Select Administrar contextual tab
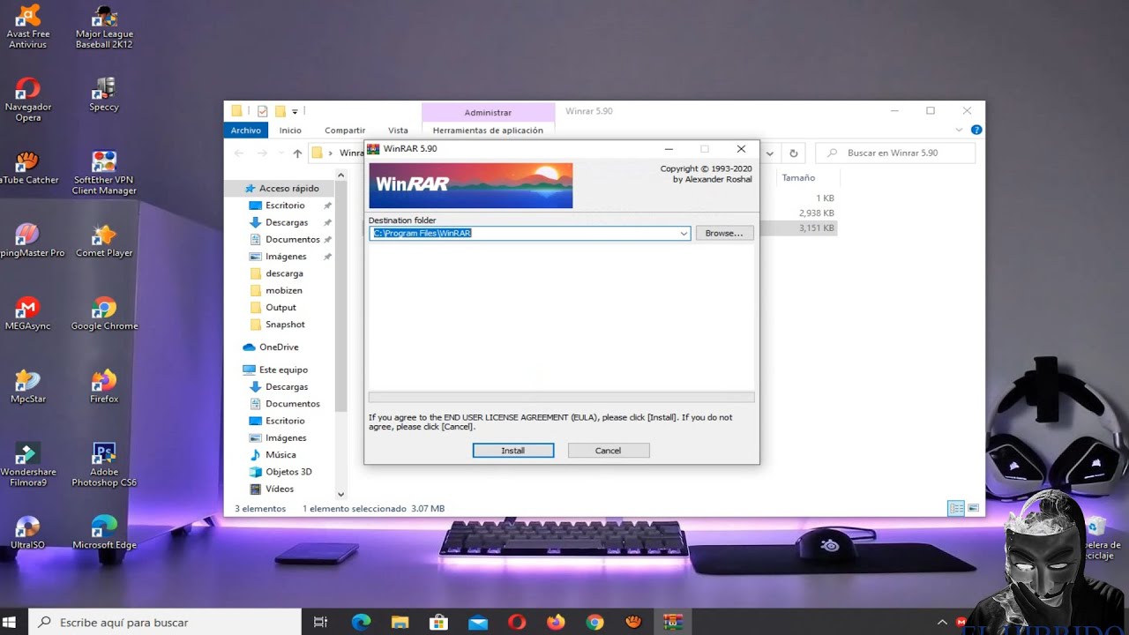The image size is (1129, 635). [488, 112]
